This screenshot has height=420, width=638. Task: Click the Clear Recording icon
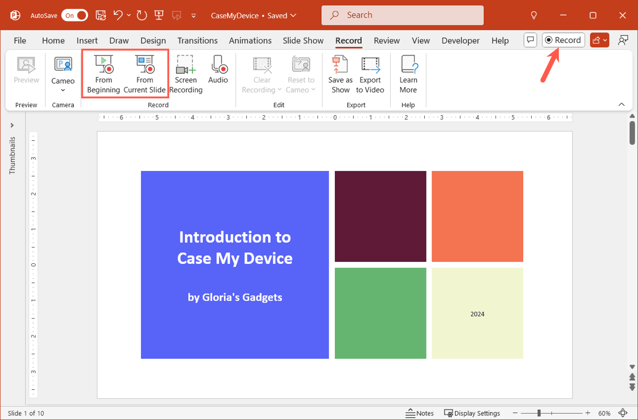pos(262,64)
